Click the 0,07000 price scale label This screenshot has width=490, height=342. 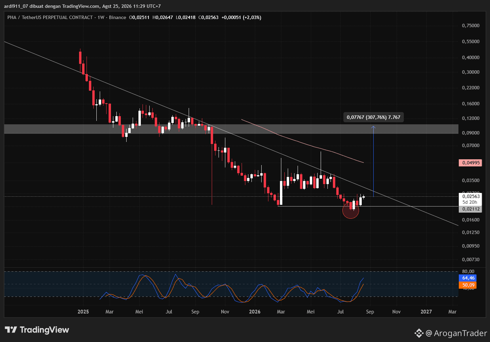click(x=471, y=145)
